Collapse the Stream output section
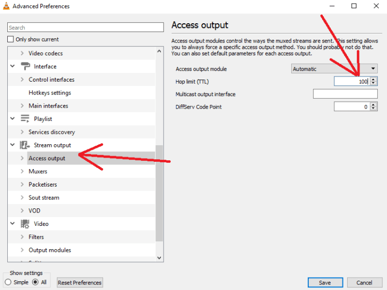Image resolution: width=387 pixels, height=290 pixels. click(12, 145)
